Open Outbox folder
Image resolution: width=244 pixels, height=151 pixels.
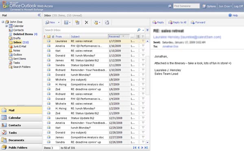click(15, 54)
